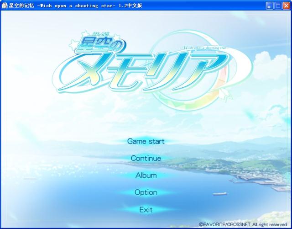Open the Album gallery
This screenshot has height=229, width=292.
[x=146, y=175]
